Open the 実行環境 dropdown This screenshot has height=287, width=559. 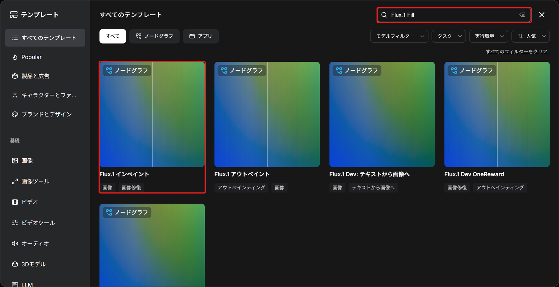[x=488, y=36]
